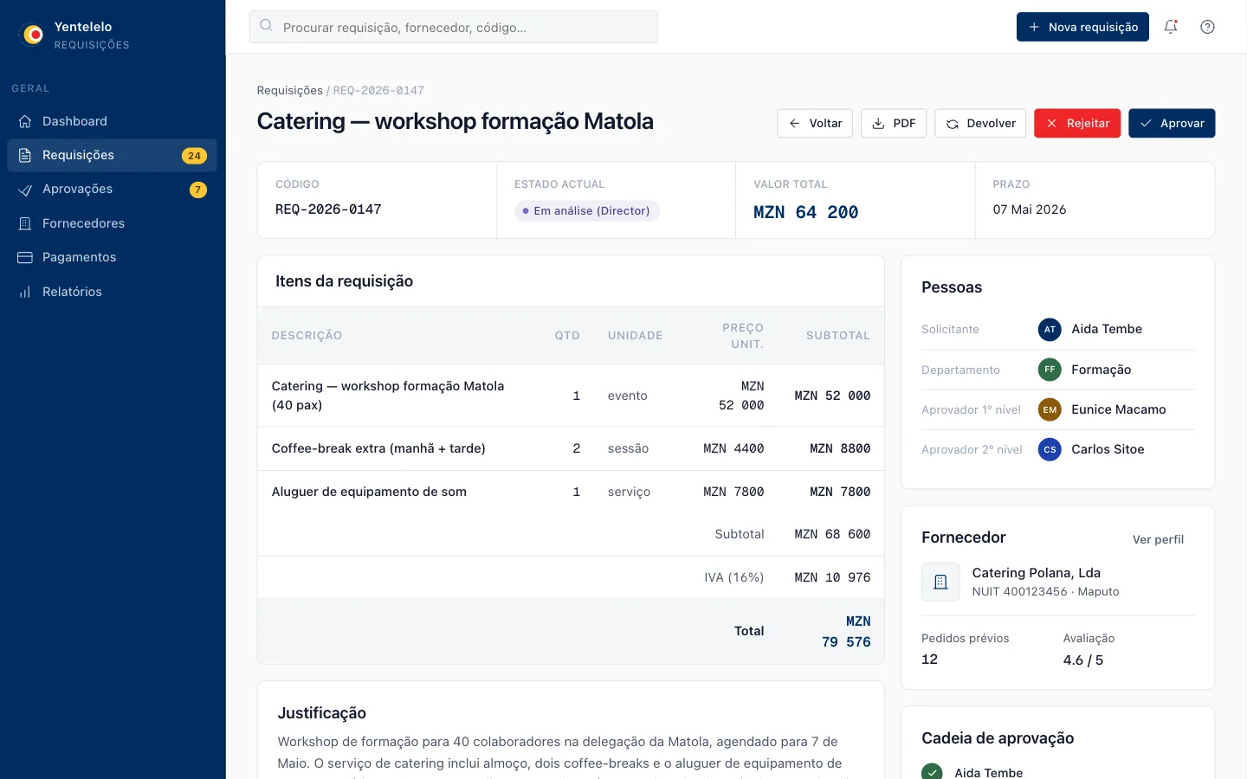Open Relatórios in the sidebar
1247x779 pixels.
(x=113, y=292)
